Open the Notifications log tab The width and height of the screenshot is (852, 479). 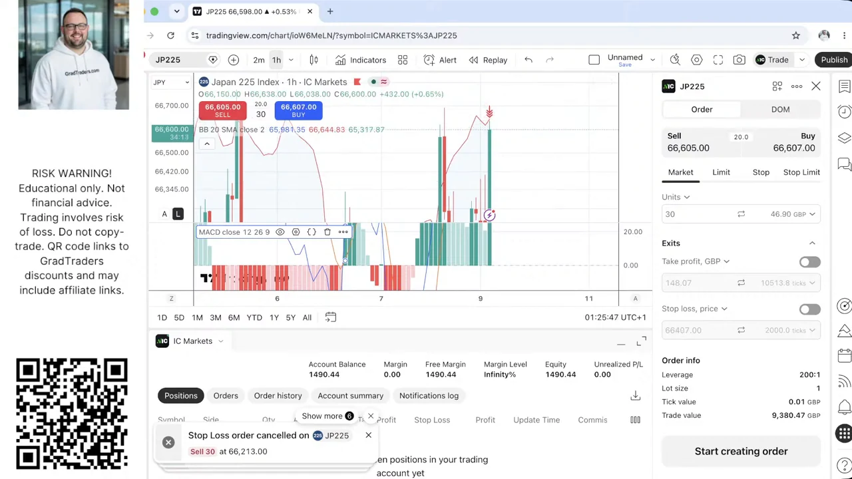(x=429, y=396)
